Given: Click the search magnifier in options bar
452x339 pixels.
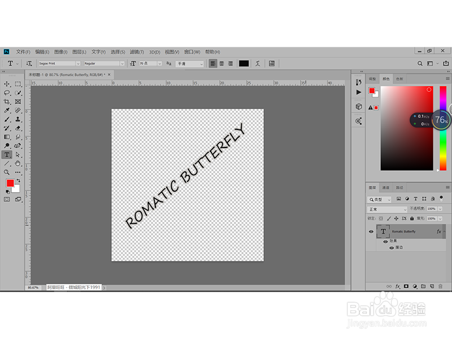Looking at the screenshot, I should click(x=420, y=63).
